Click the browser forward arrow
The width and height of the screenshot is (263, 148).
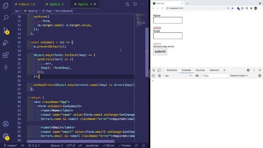point(157,8)
